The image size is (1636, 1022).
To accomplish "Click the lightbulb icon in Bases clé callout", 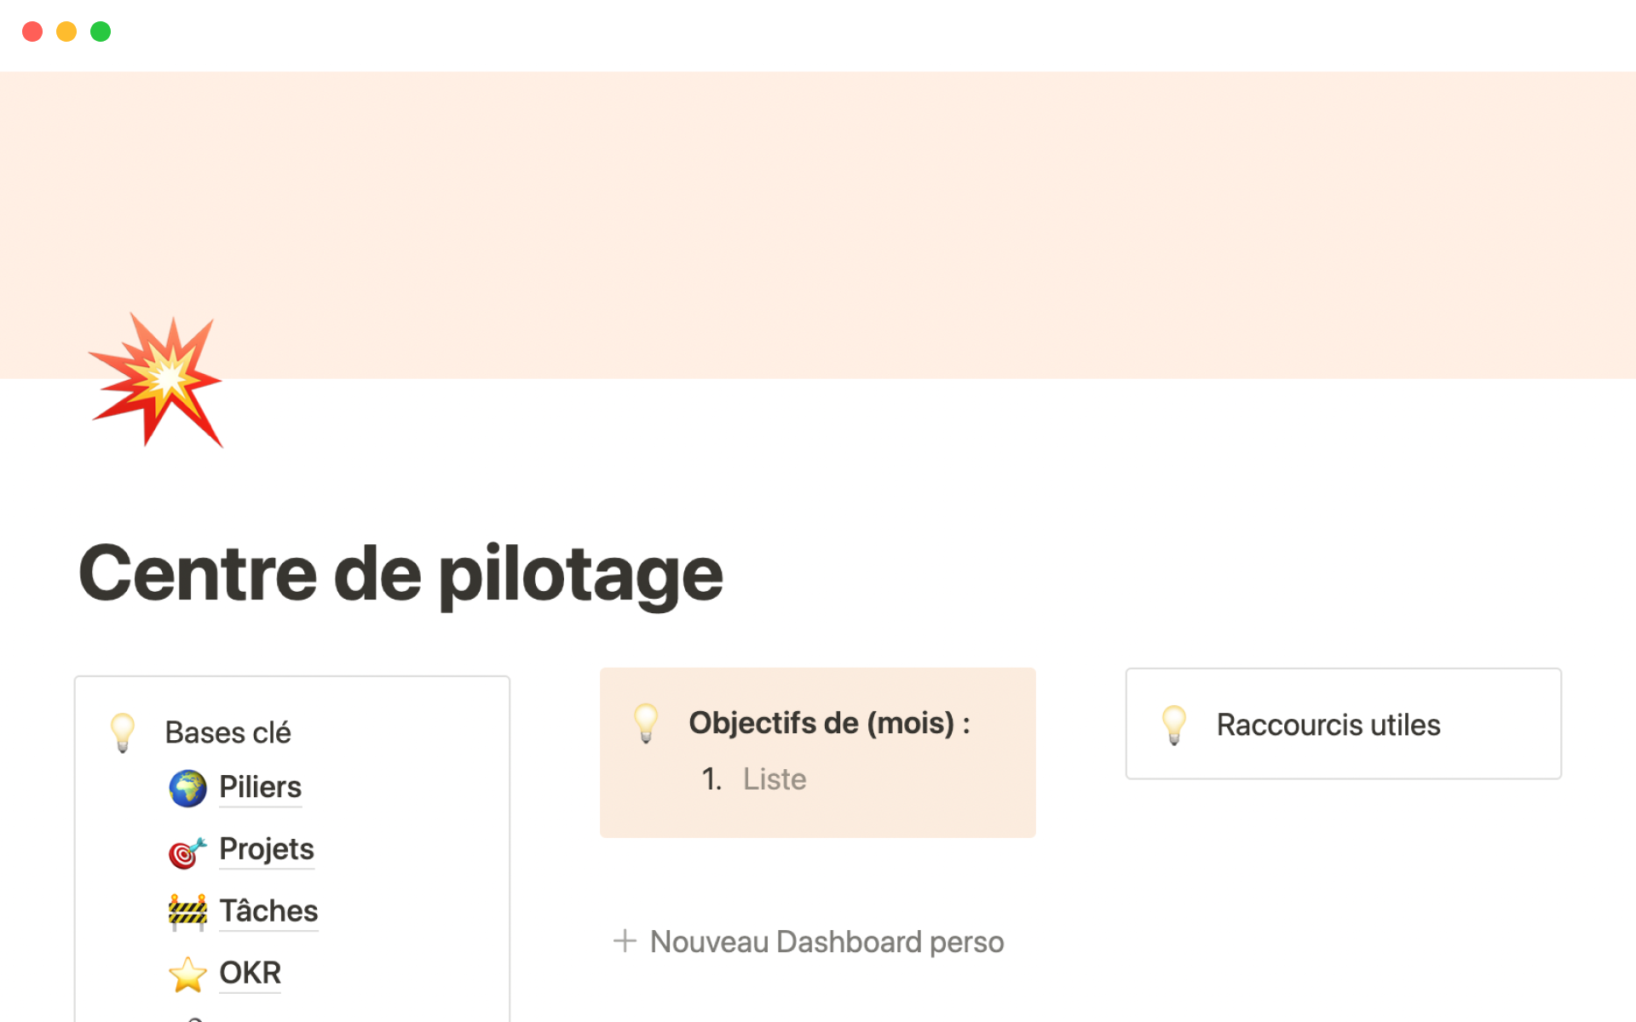I will coord(123,732).
